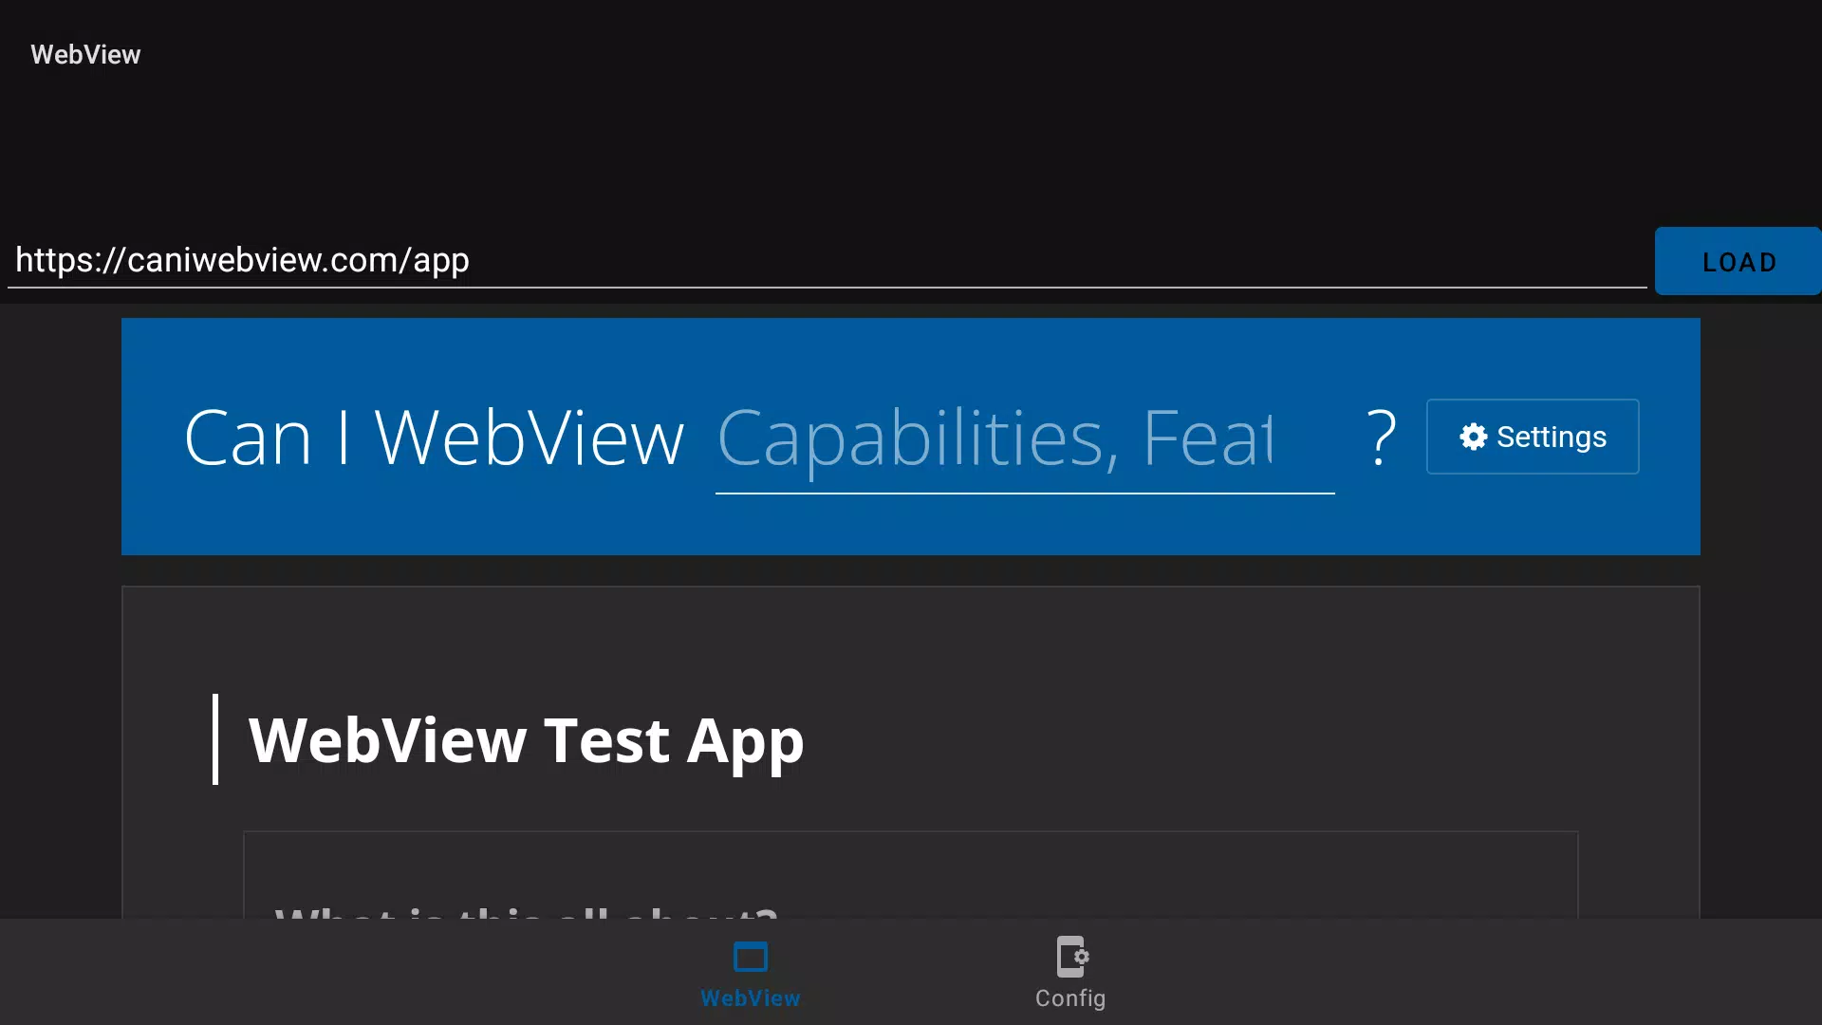Click the Can I WebView site title
1822x1025 pixels.
[434, 438]
